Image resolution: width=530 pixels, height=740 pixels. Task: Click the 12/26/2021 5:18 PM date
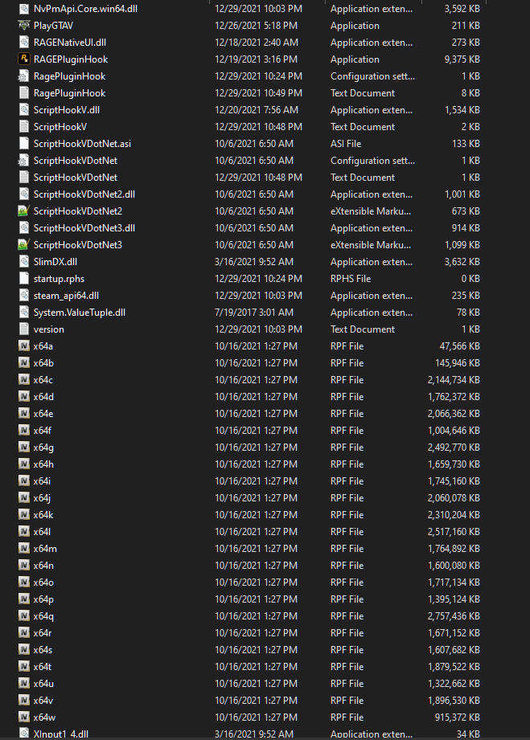[x=257, y=26]
